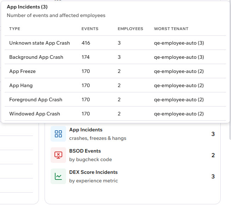This screenshot has width=231, height=205.
Task: Click worst tenant for Unknown state App Crash
Action: click(179, 43)
